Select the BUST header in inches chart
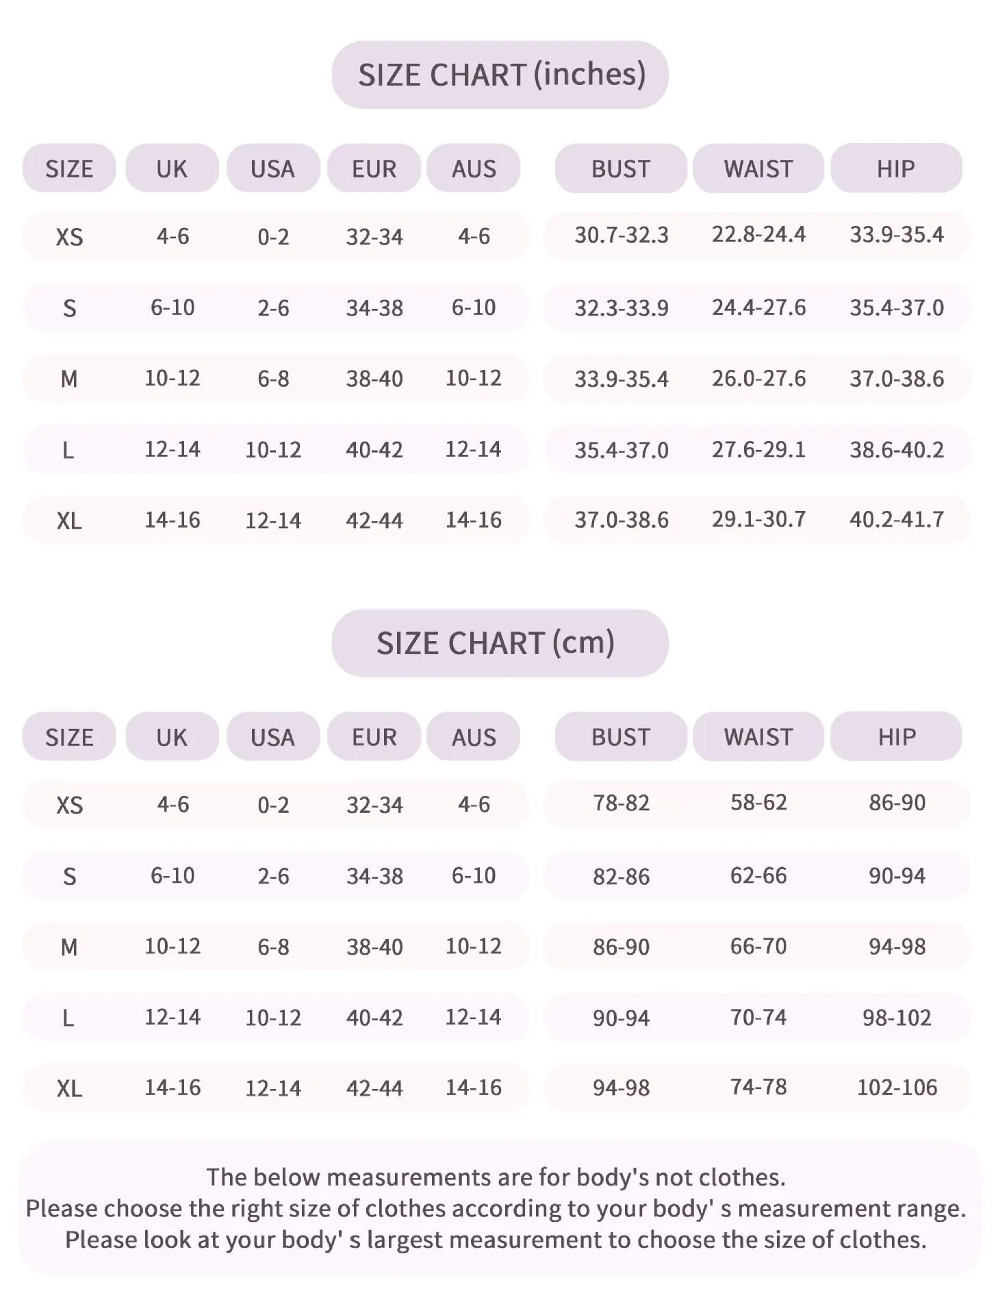This screenshot has width=998, height=1315. [x=621, y=168]
